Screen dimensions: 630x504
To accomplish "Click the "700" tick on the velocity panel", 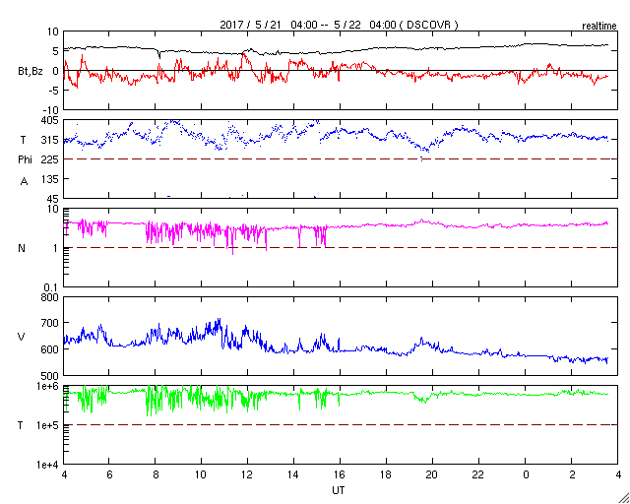I will pos(50,323).
